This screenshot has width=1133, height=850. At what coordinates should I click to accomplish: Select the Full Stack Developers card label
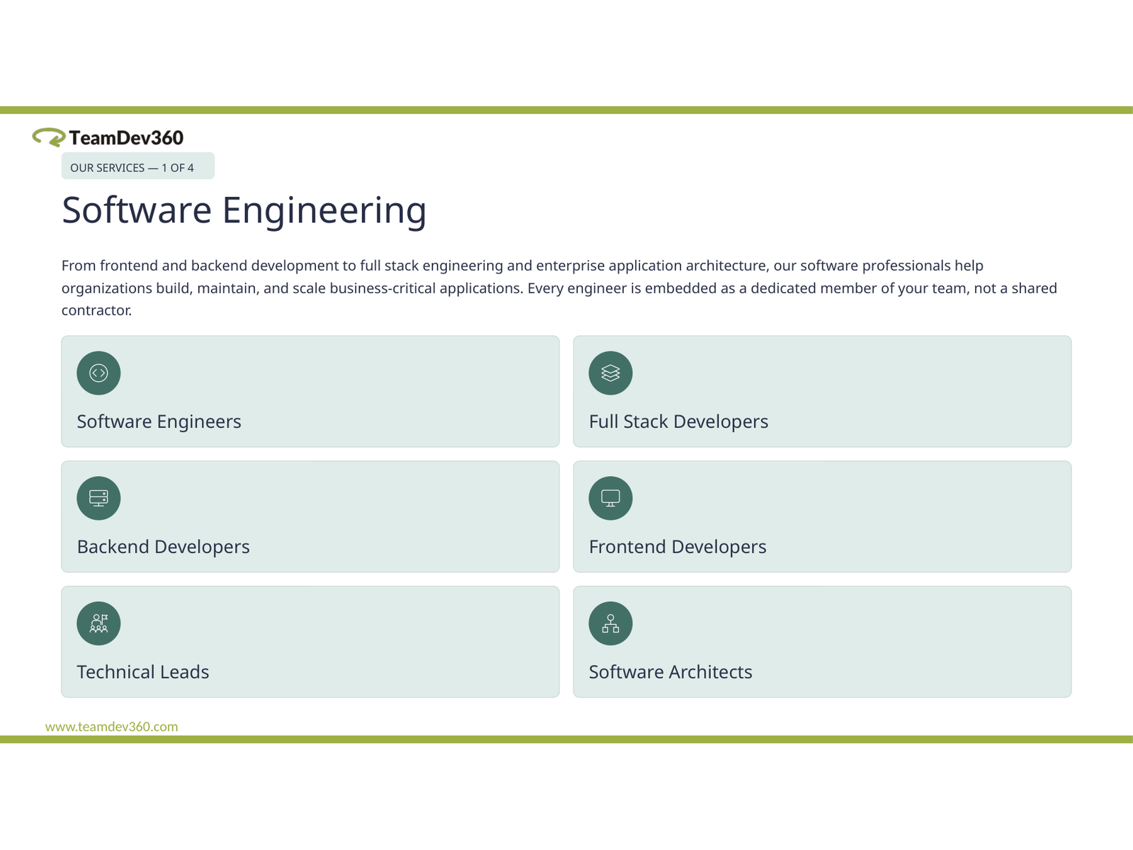click(x=678, y=421)
